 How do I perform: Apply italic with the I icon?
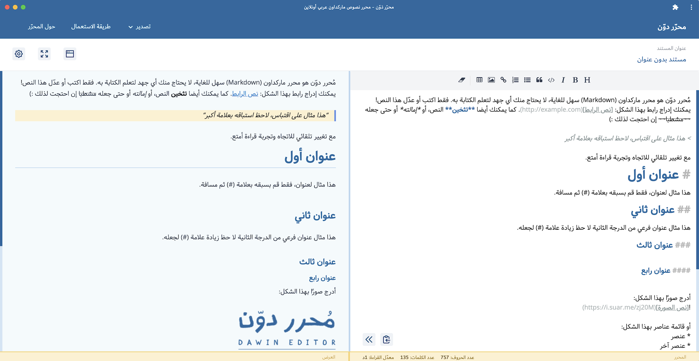click(563, 80)
